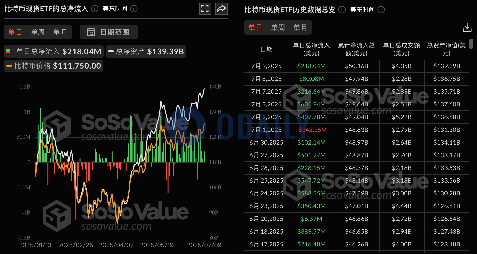This screenshot has width=477, height=254.
Task: Click the $50.16B cumulative inflow cell
Action: pyautogui.click(x=356, y=66)
